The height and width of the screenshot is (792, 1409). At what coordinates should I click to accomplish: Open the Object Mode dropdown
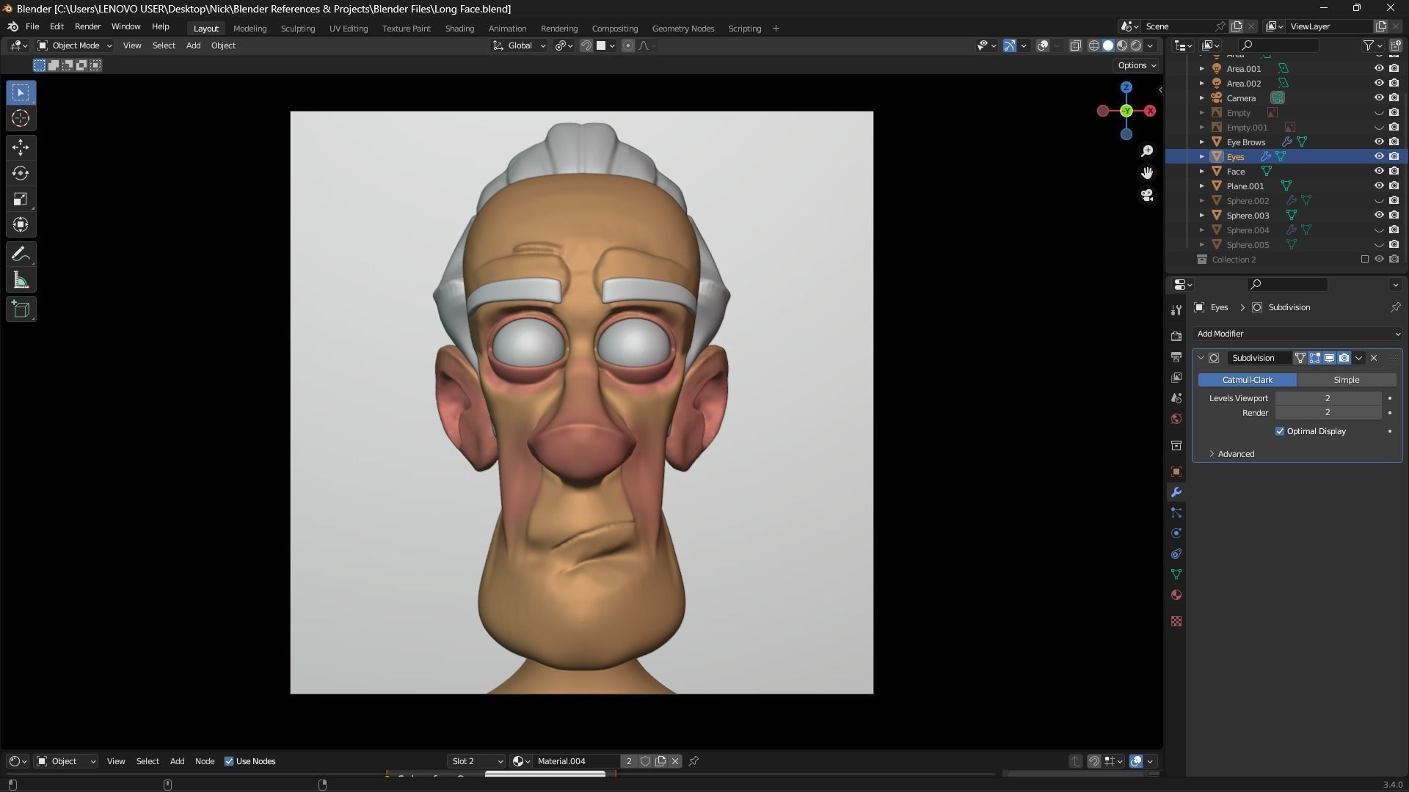pyautogui.click(x=75, y=45)
